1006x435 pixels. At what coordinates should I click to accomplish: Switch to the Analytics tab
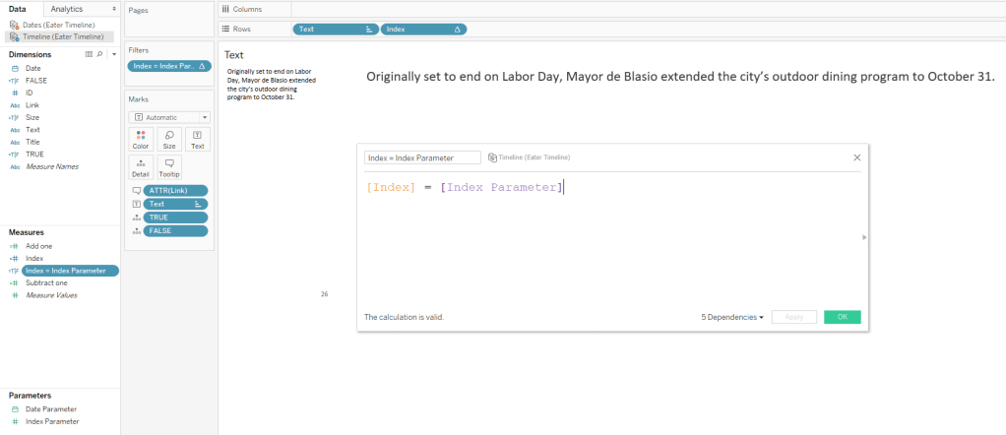click(x=67, y=9)
